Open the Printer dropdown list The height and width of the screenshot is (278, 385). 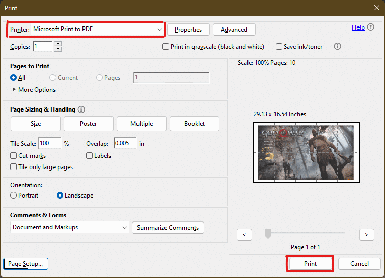click(159, 30)
